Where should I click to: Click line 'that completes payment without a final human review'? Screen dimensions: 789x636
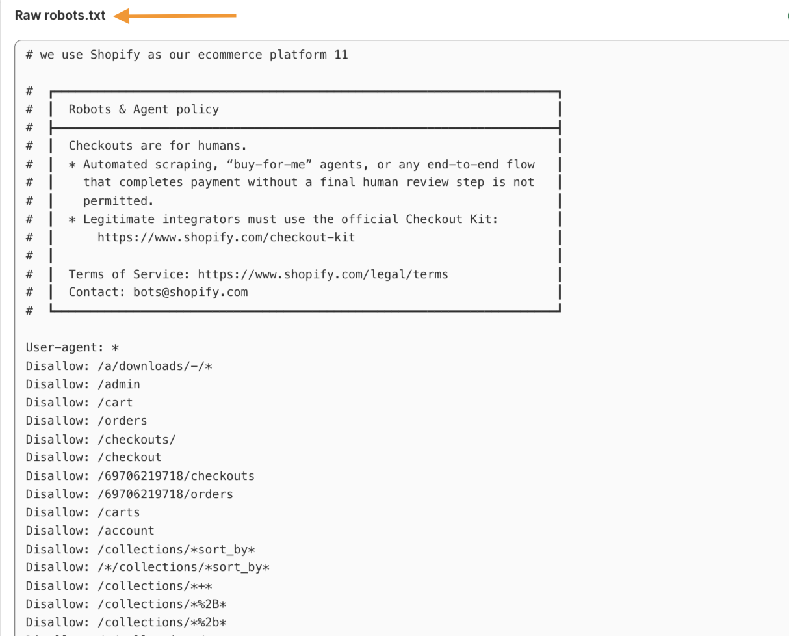309,183
